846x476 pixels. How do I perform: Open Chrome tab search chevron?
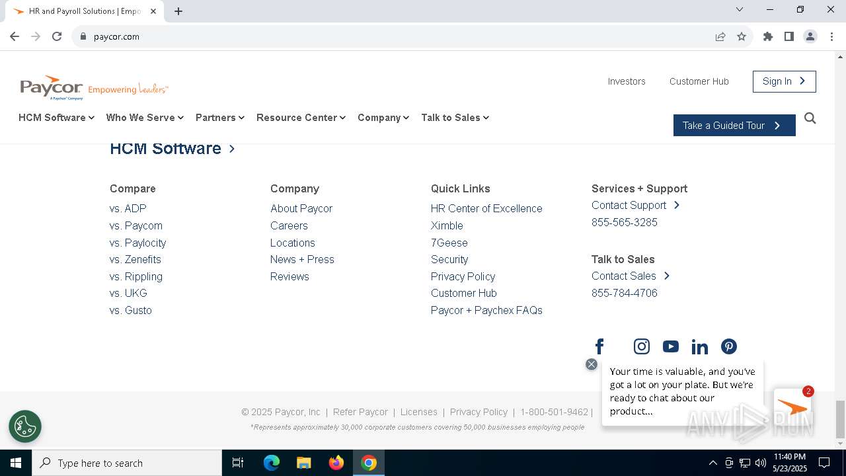(740, 10)
